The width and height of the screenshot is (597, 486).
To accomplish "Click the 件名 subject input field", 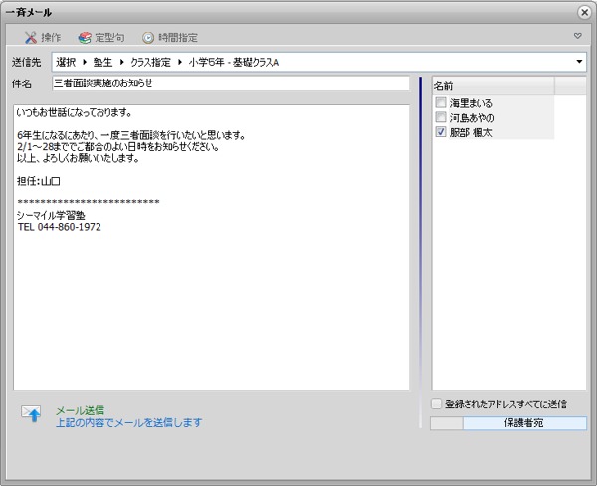I will (x=229, y=83).
